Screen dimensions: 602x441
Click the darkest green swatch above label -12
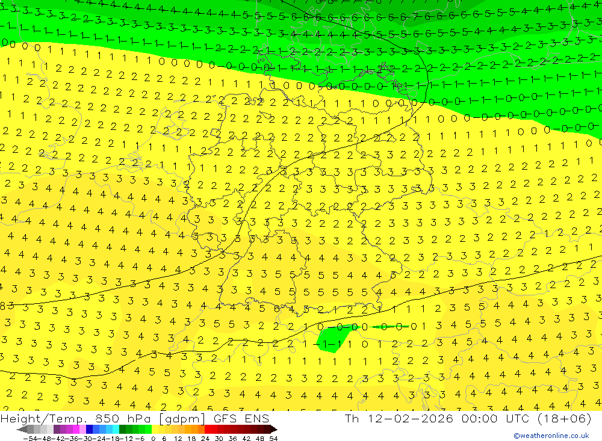click(x=122, y=430)
